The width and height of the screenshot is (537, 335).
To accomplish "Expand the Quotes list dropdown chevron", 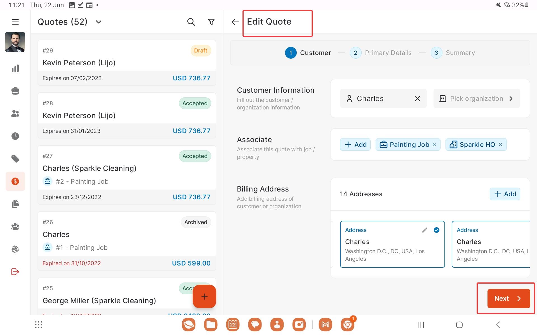I will 98,22.
